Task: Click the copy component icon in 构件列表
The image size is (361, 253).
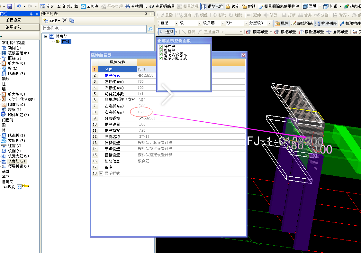Action: coord(72,21)
